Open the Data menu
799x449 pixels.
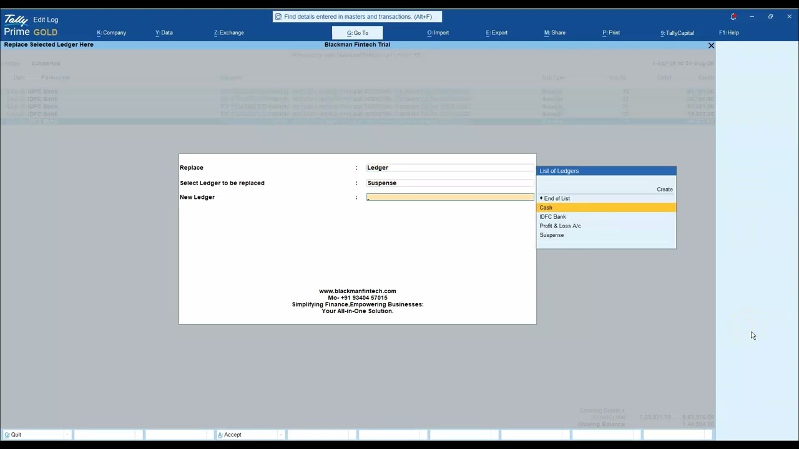pos(164,32)
